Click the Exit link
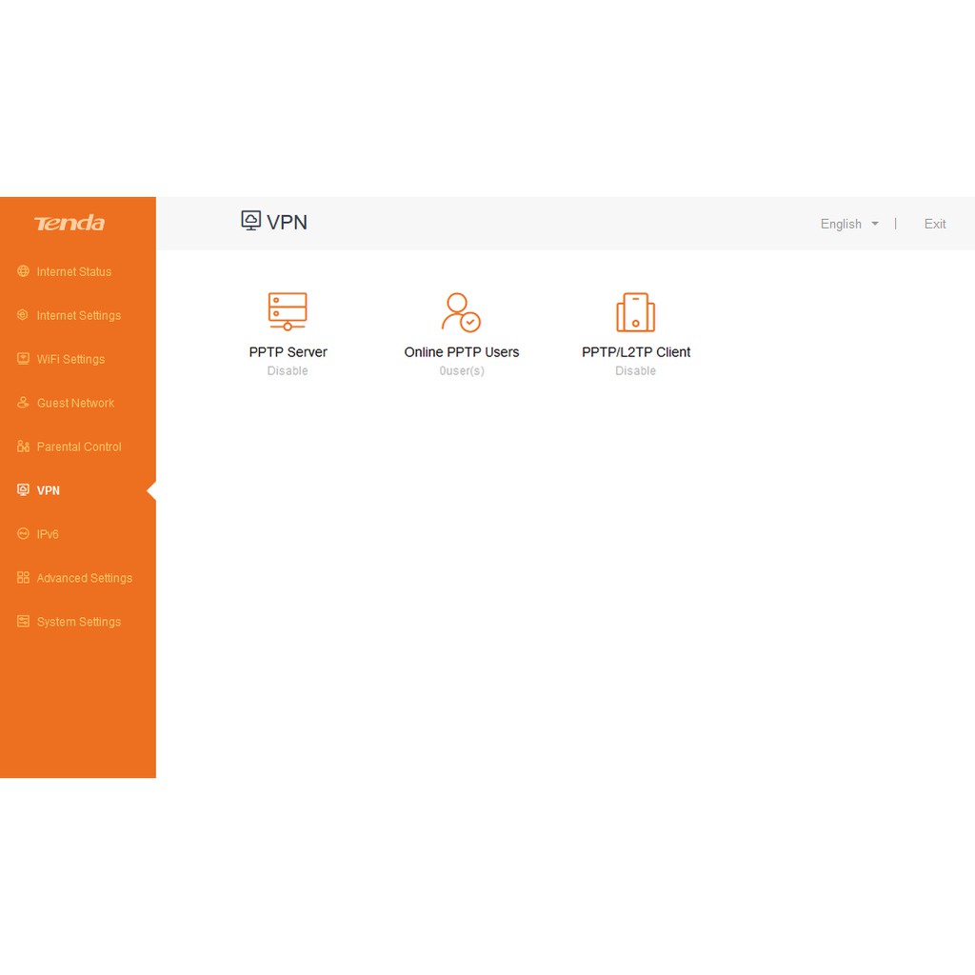 click(934, 224)
